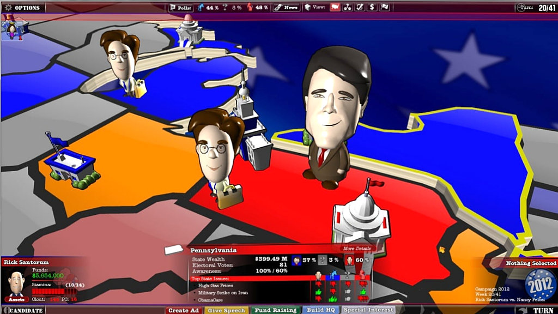Select the Military Strike on Iran issue
This screenshot has height=314, width=558.
tap(223, 293)
